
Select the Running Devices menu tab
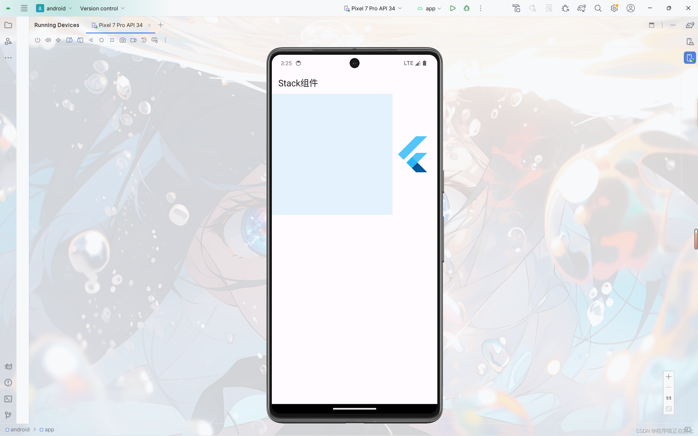point(57,25)
